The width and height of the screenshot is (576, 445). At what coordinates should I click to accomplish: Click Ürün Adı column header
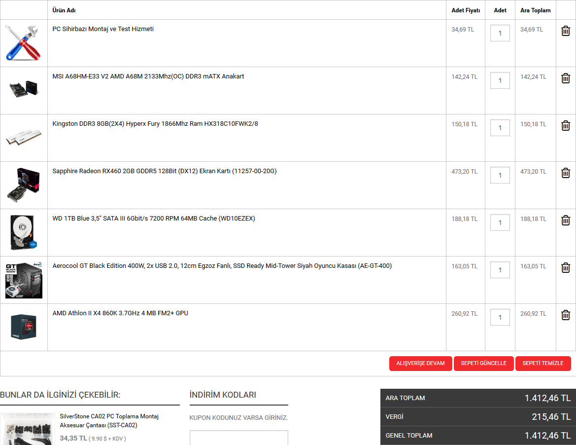[64, 10]
